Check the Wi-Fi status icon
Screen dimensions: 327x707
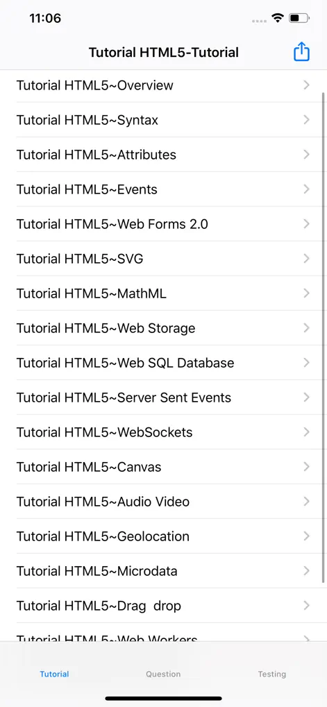[278, 18]
